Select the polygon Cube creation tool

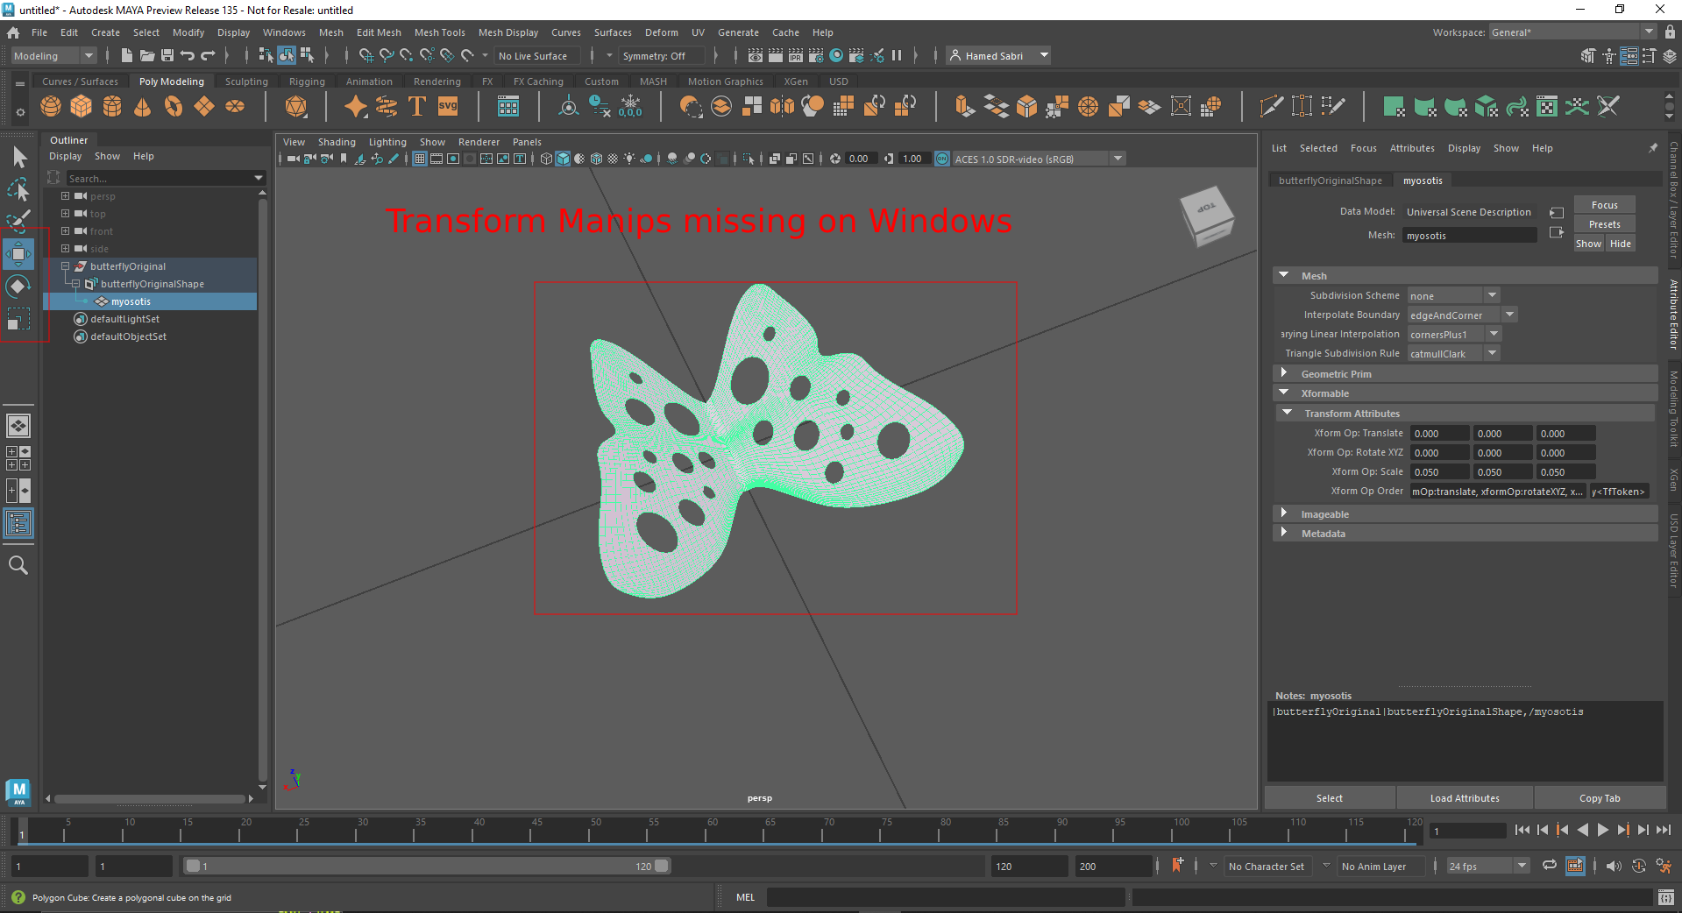[x=82, y=106]
